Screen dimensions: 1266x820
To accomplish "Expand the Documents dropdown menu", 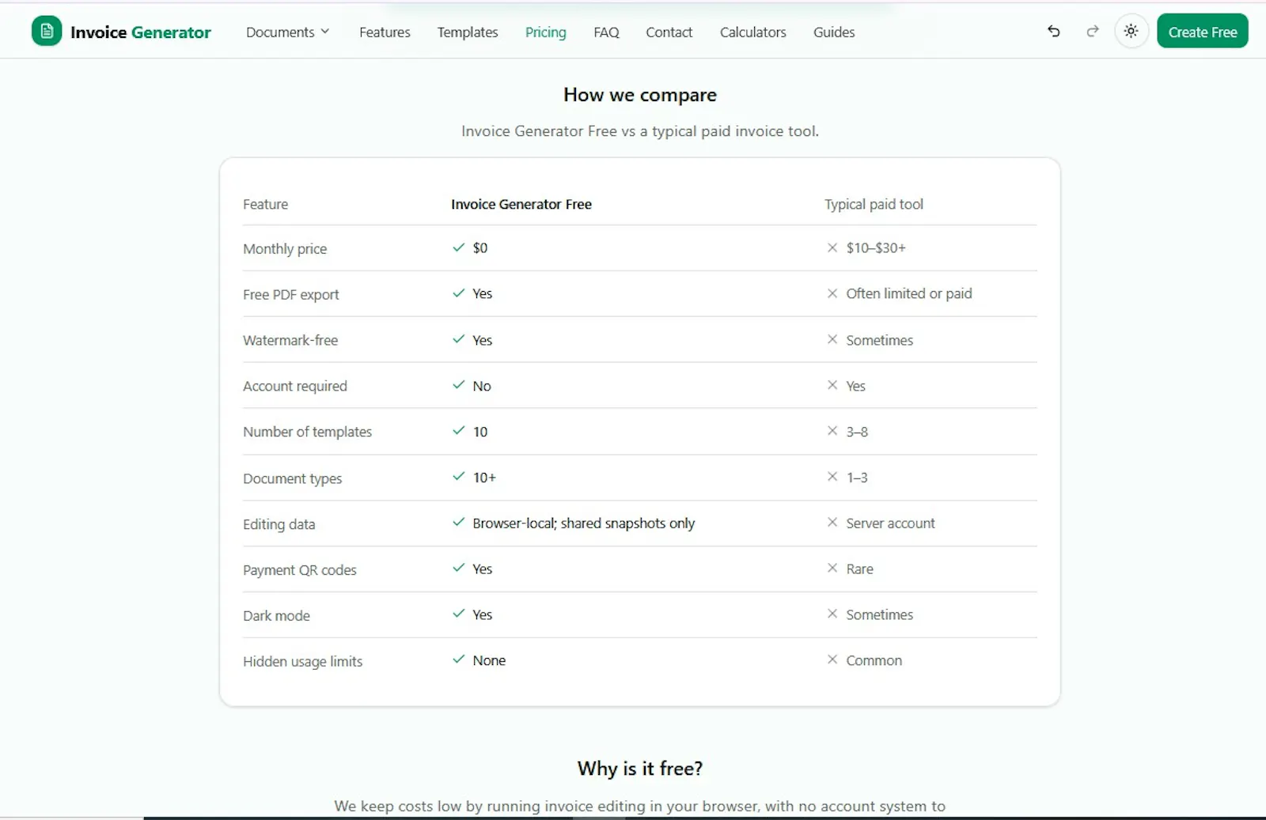I will click(x=287, y=32).
